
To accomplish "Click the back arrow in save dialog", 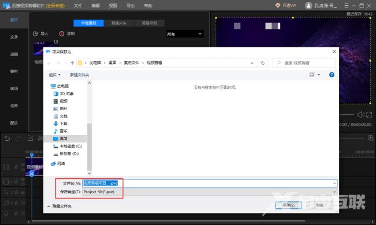I will 49,63.
